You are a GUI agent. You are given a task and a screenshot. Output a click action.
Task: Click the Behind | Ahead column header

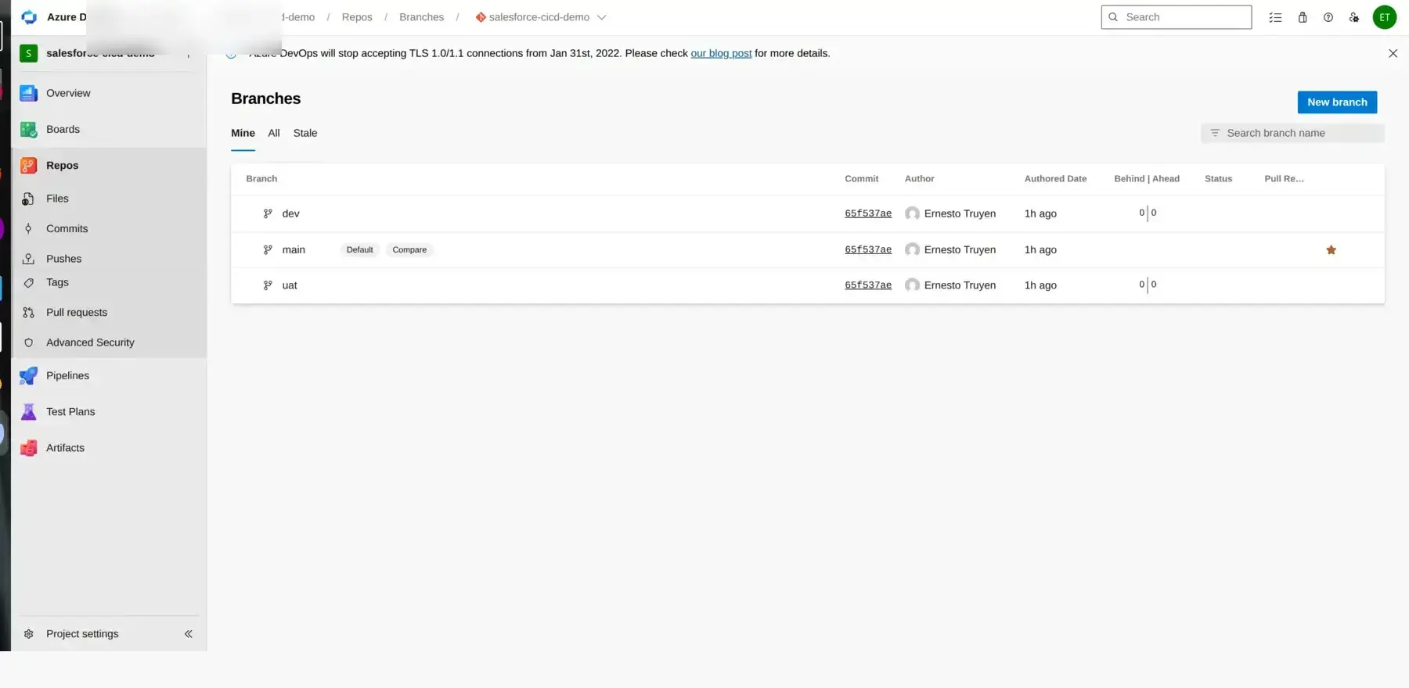1147,179
